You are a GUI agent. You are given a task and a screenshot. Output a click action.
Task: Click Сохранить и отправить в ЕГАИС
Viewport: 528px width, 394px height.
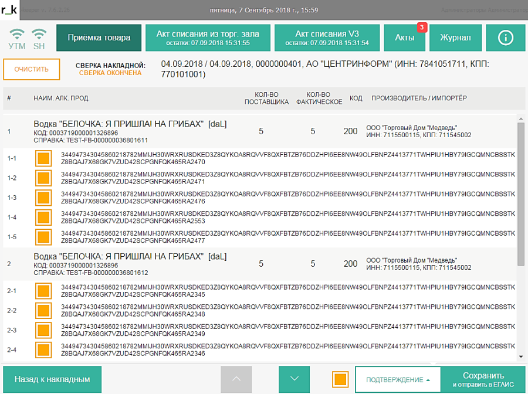[483, 379]
